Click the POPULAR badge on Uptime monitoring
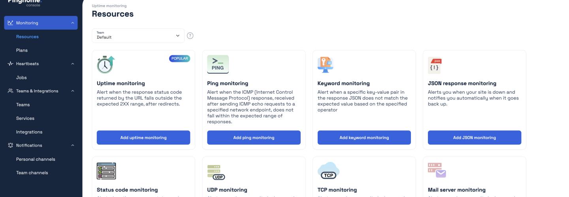Viewport: 569px width, 197px height. pos(179,59)
